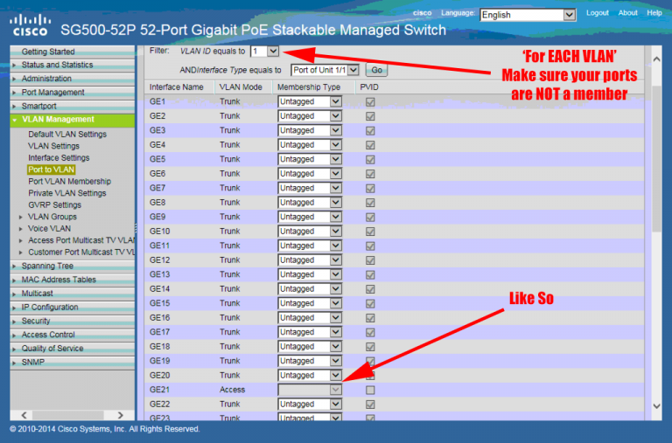Open Membership Type dropdown for GE4

(x=310, y=145)
